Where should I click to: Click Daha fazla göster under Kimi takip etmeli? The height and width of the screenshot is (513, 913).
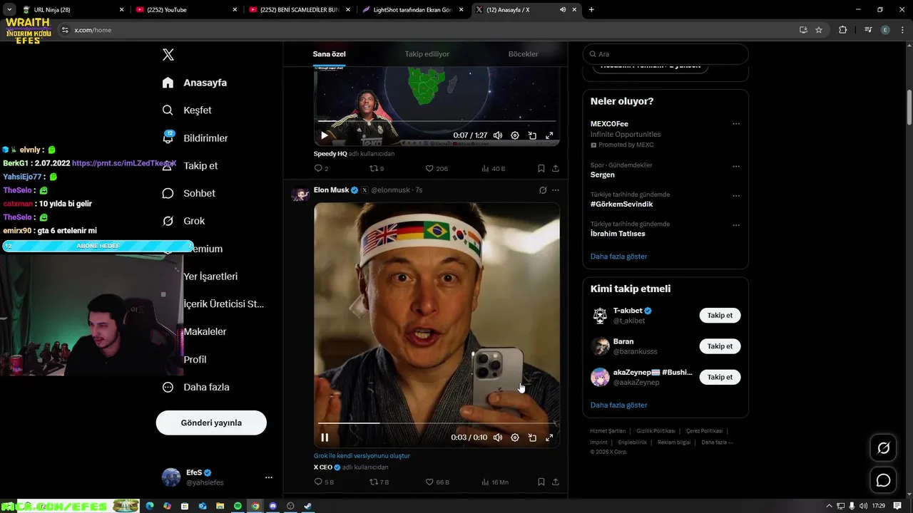[618, 405]
